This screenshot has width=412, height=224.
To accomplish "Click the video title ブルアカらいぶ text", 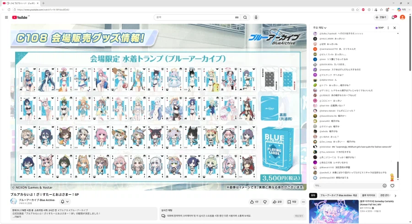I will pyautogui.click(x=44, y=195).
